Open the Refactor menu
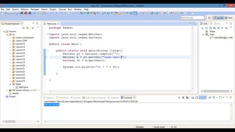Screen dimensions: 235x132 25,9
